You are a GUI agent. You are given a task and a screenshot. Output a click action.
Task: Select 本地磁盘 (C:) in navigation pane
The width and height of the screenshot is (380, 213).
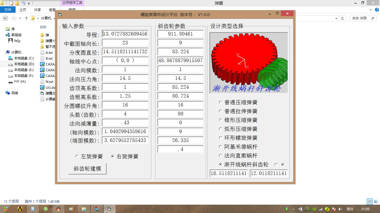pos(21,58)
